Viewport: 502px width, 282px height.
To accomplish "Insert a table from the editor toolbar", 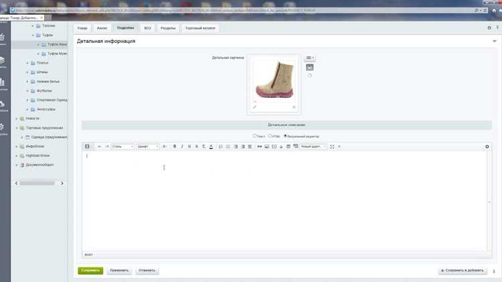I will [x=288, y=147].
